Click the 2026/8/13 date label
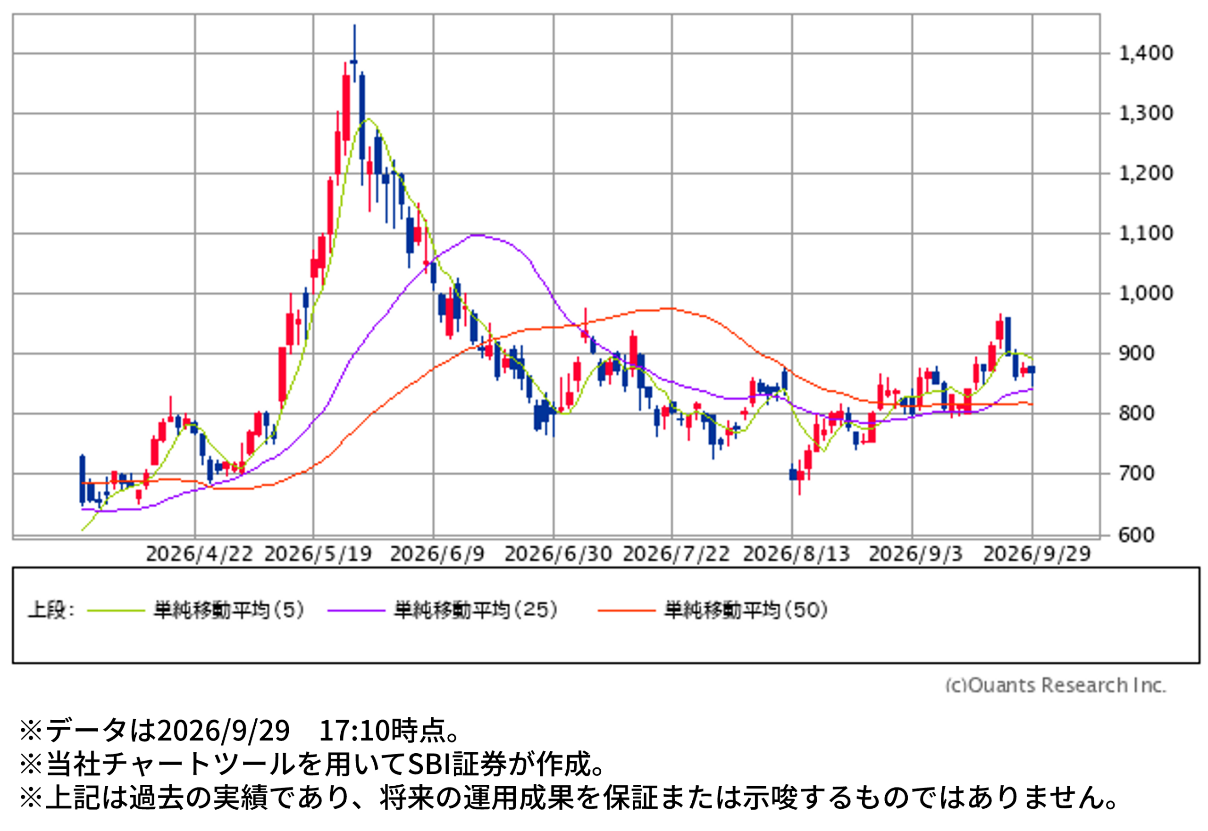Screen dimensions: 1208x831 pos(797,554)
